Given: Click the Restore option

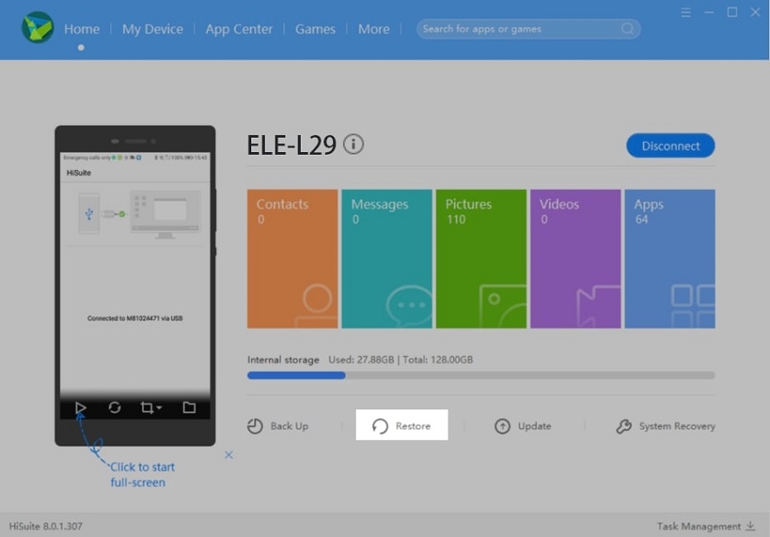Looking at the screenshot, I should [x=402, y=425].
